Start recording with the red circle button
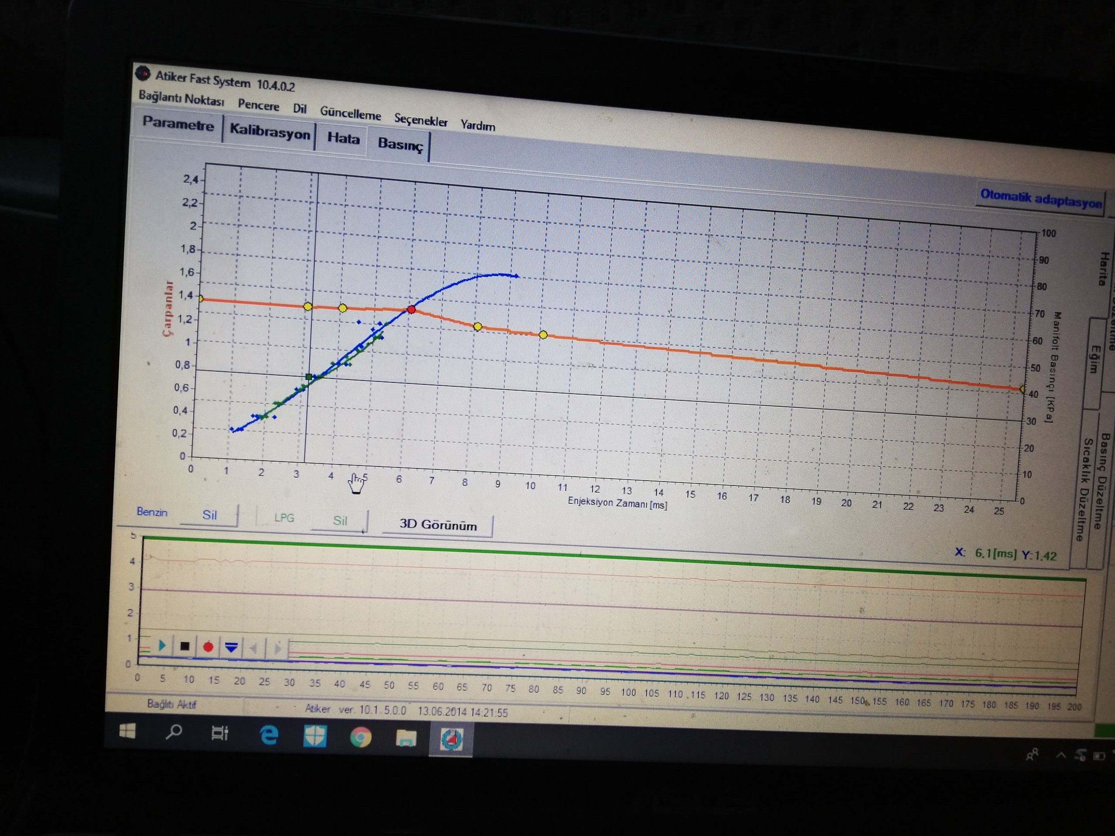 208,647
